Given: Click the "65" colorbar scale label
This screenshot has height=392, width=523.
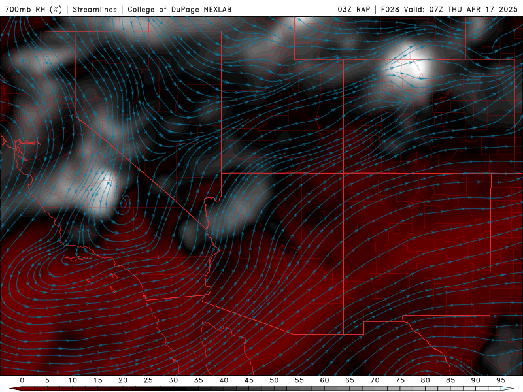Looking at the screenshot, I should coord(350,380).
